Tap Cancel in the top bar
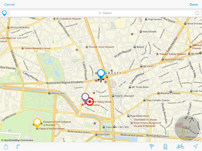202x151 pixels. pyautogui.click(x=9, y=5)
